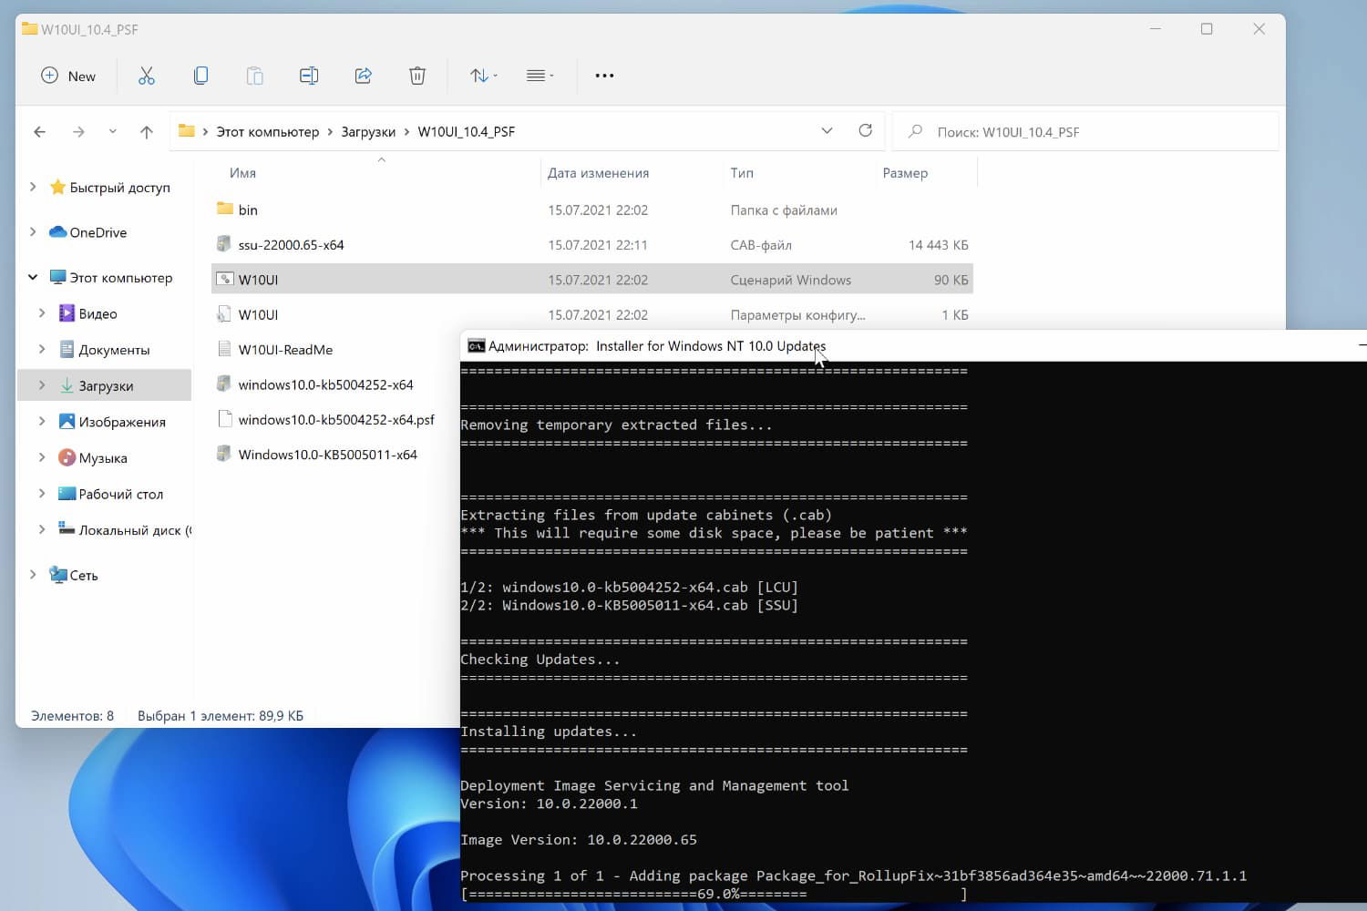Open the Sort options dropdown

click(483, 77)
